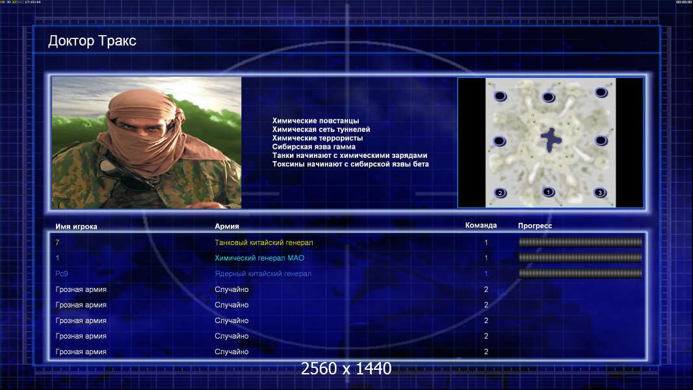Click the Имя игрока column header

coord(76,226)
